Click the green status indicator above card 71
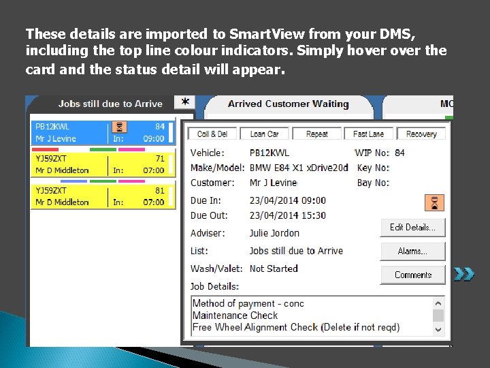 click(103, 149)
